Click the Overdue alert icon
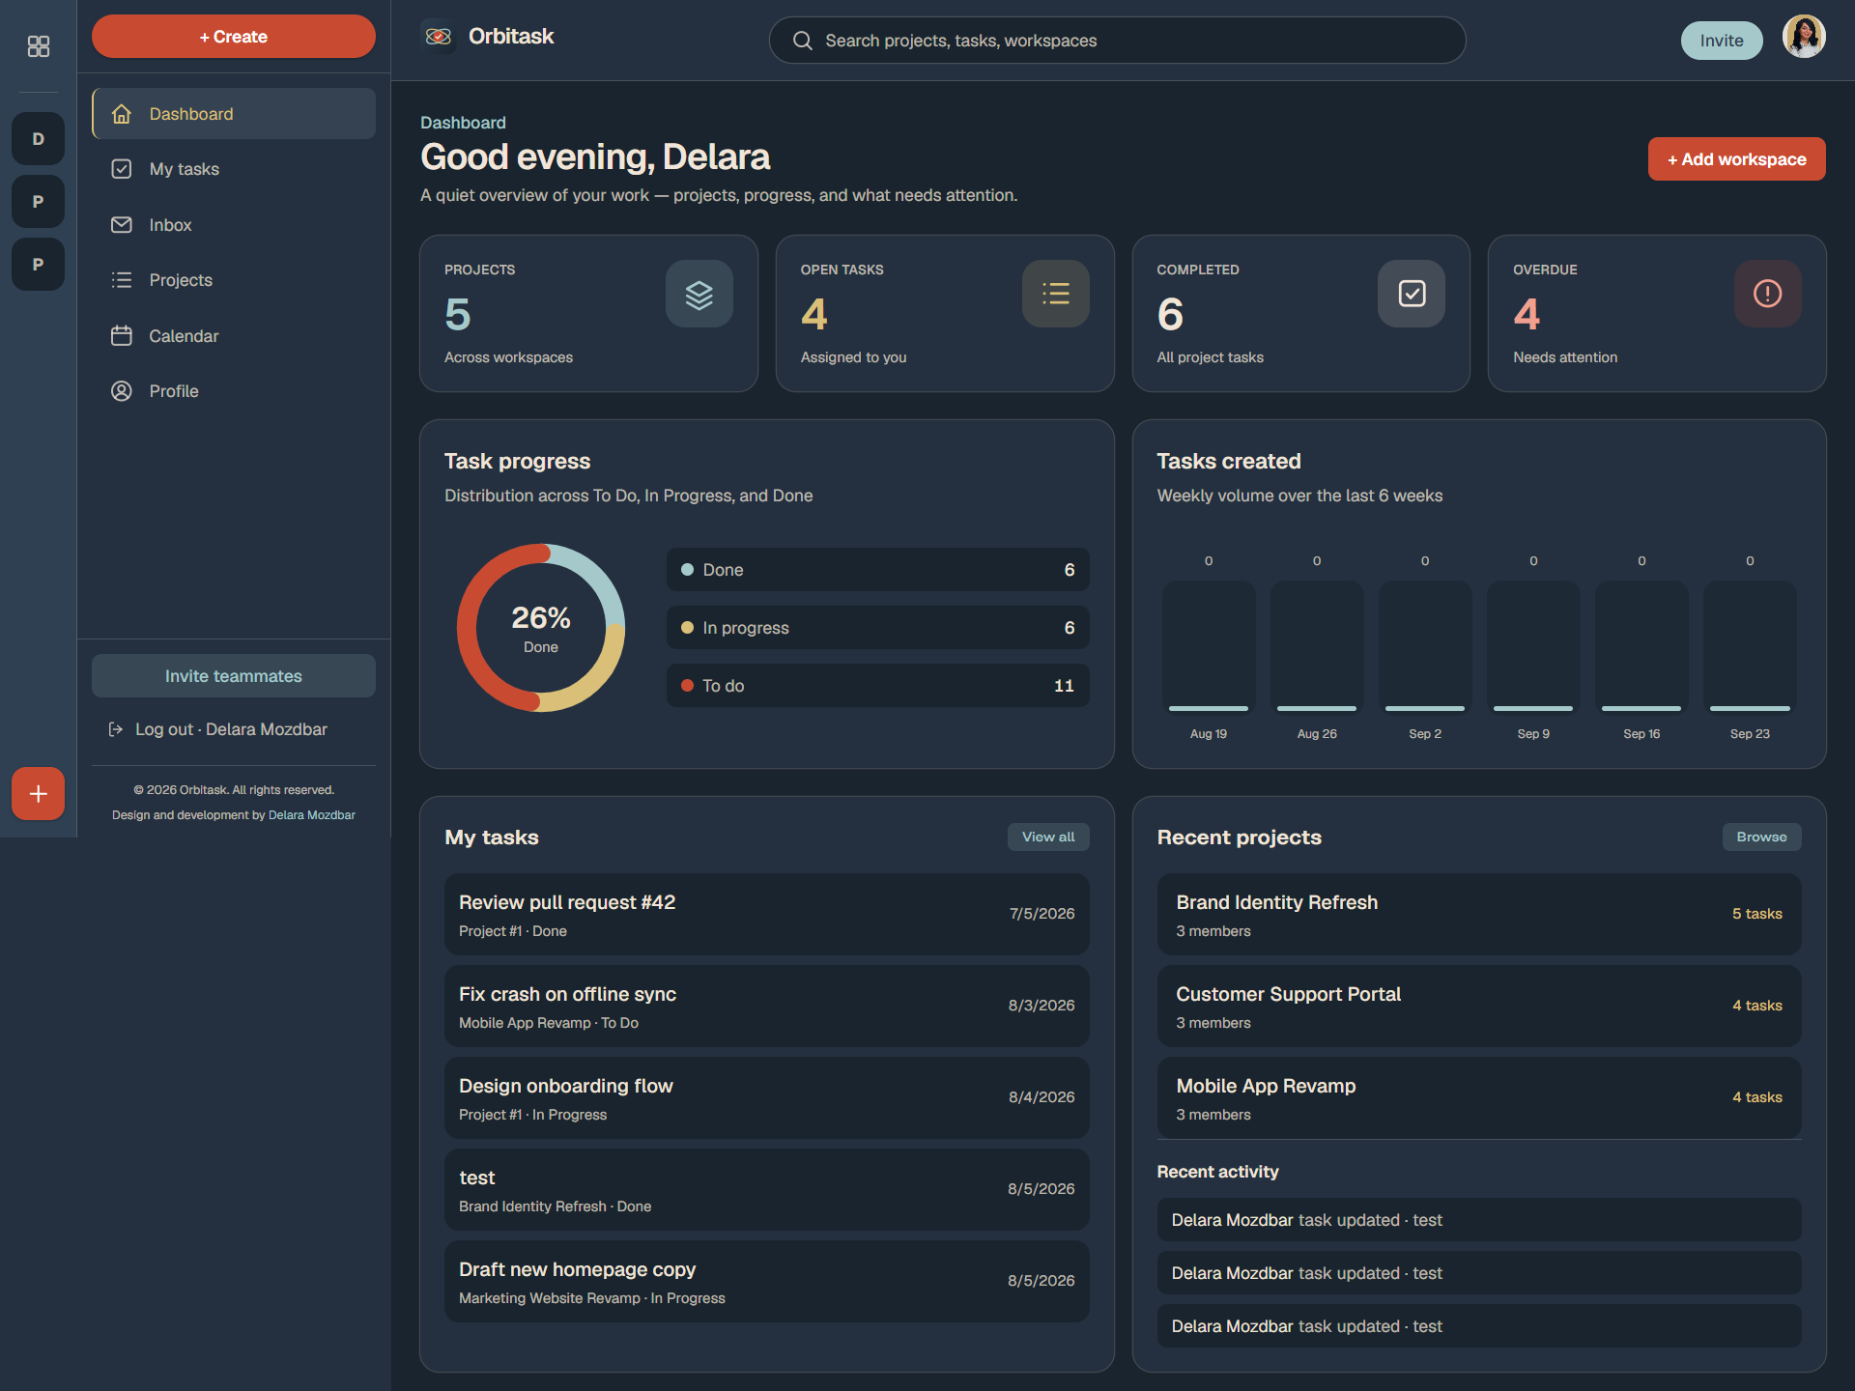 1768,294
